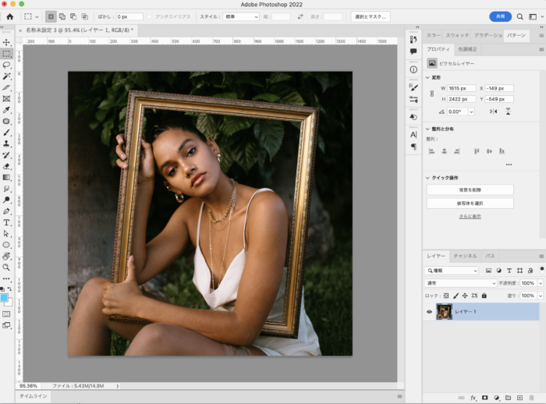Toggle lock all padlock icon

coord(484,296)
